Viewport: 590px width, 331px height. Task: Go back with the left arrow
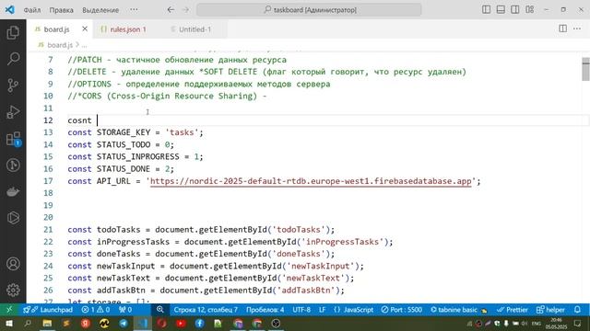(x=171, y=10)
